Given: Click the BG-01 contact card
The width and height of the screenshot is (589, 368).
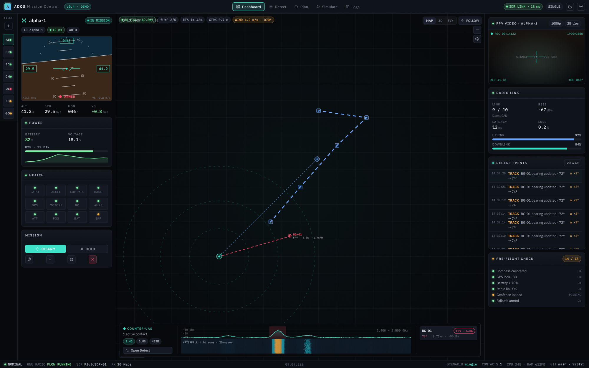Looking at the screenshot, I should tap(448, 333).
